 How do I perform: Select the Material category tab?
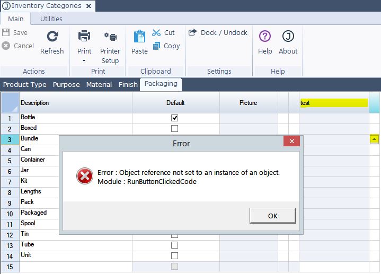tap(99, 84)
